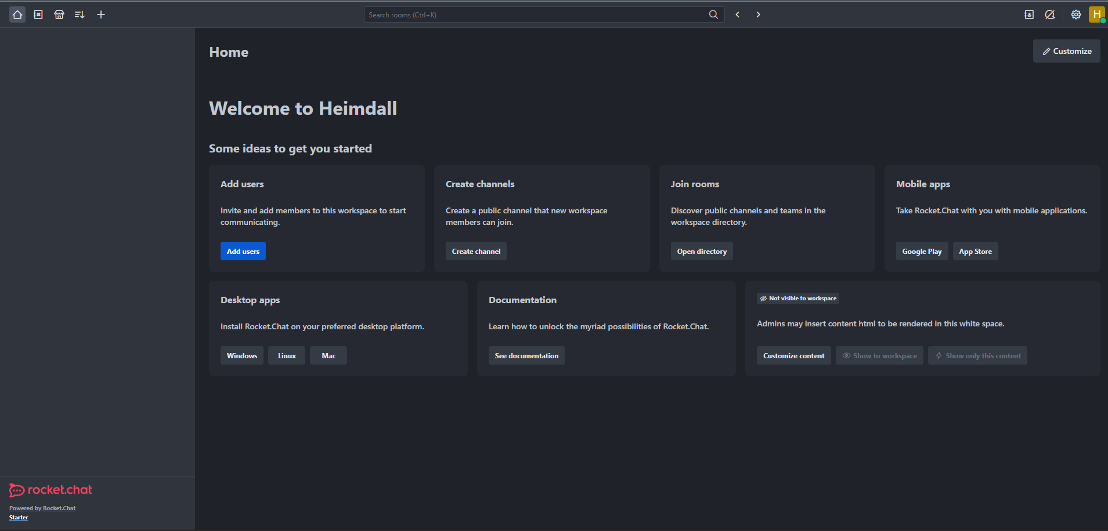The height and width of the screenshot is (531, 1108).
Task: Open Administration with the gear icon
Action: (x=1075, y=14)
